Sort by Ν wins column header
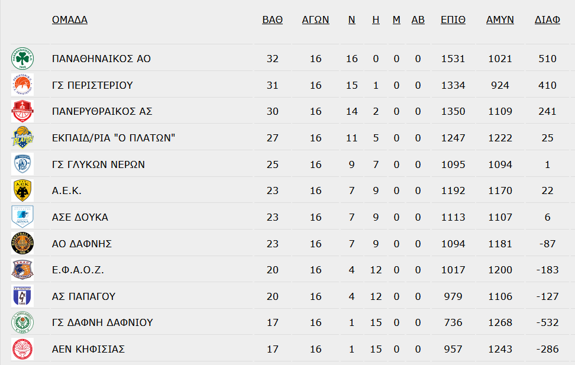Image resolution: width=575 pixels, height=365 pixels. click(351, 20)
